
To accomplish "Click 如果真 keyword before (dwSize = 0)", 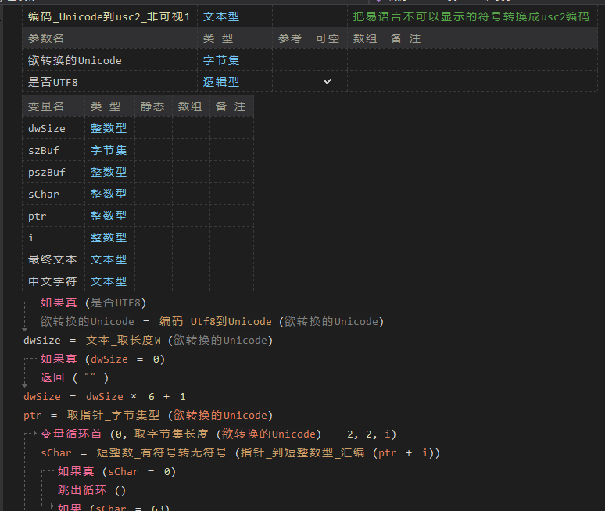I will click(x=59, y=359).
